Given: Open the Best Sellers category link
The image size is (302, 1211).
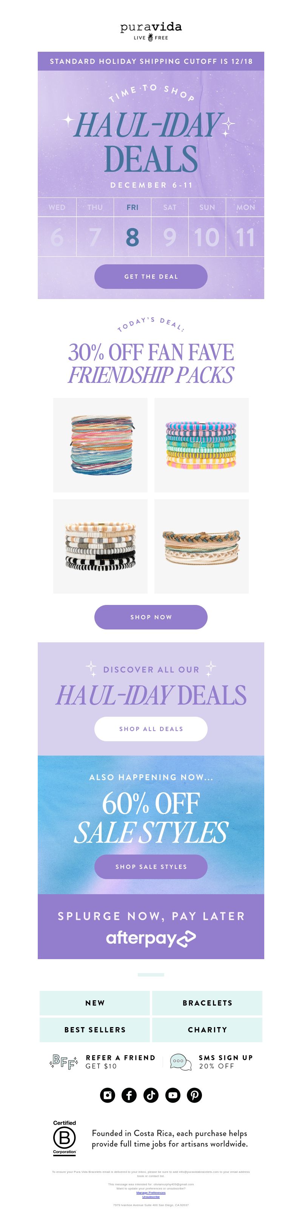Looking at the screenshot, I should (x=95, y=1029).
